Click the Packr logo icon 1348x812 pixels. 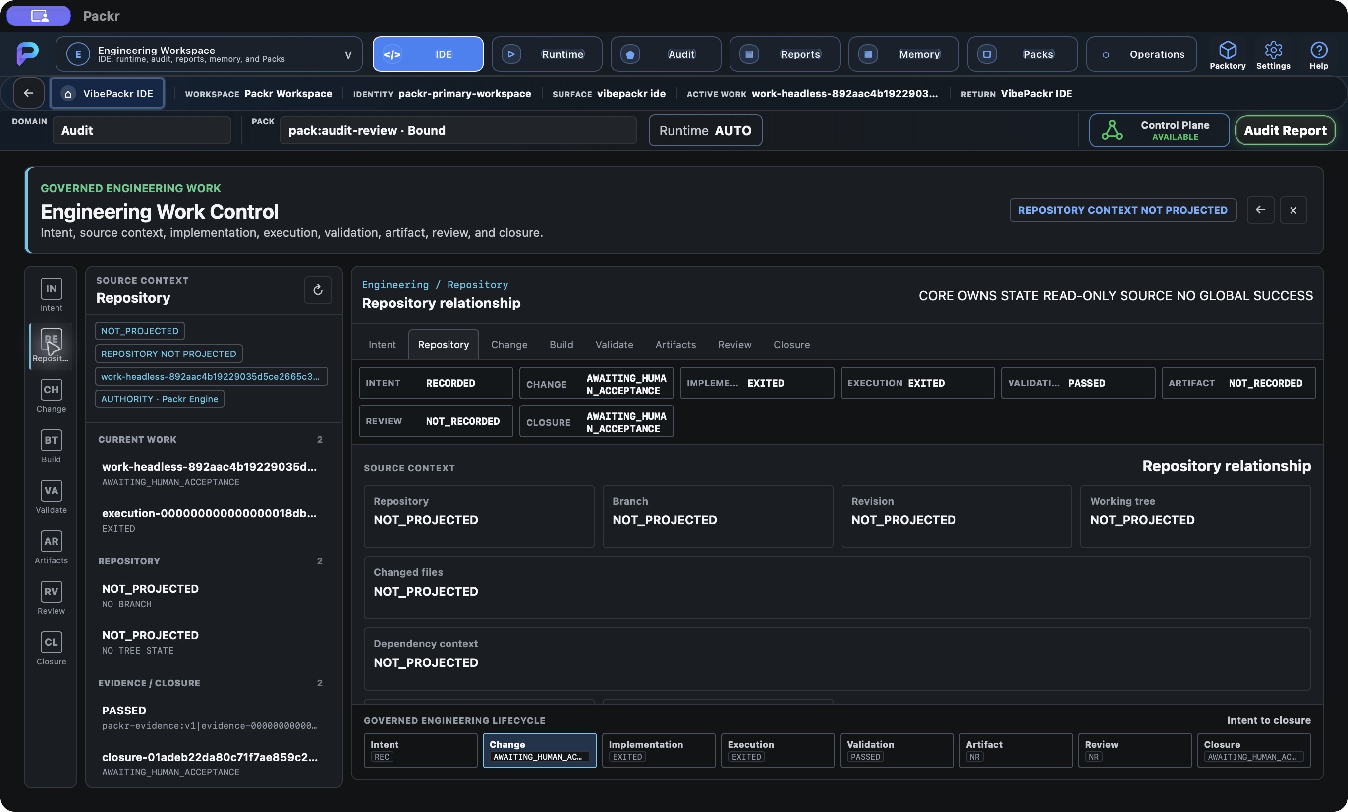(27, 53)
